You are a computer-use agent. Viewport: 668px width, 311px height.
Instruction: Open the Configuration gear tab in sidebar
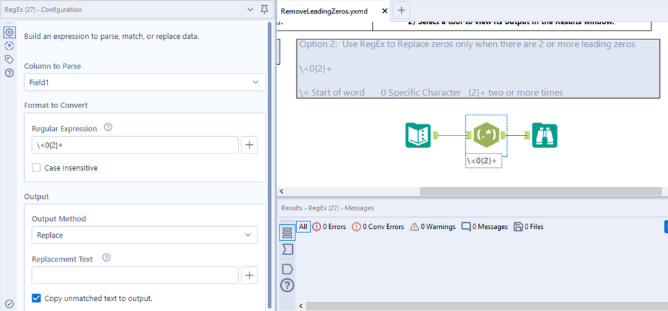pos(9,32)
